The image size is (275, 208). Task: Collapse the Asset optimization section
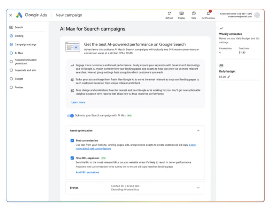(x=198, y=131)
